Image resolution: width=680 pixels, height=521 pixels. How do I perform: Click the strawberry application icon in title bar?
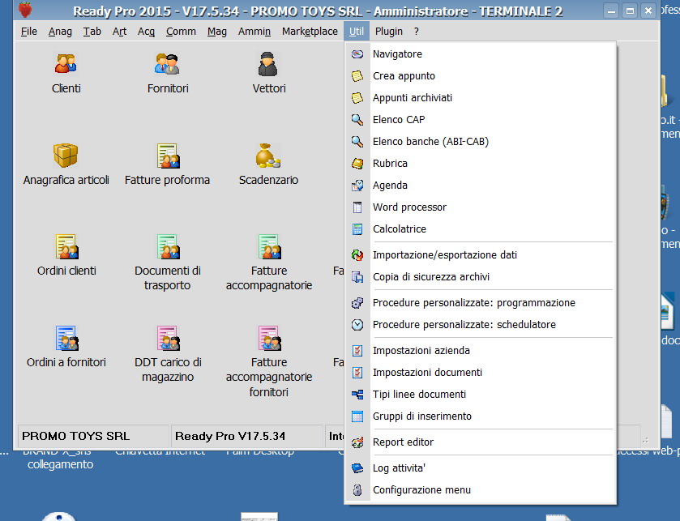[25, 10]
